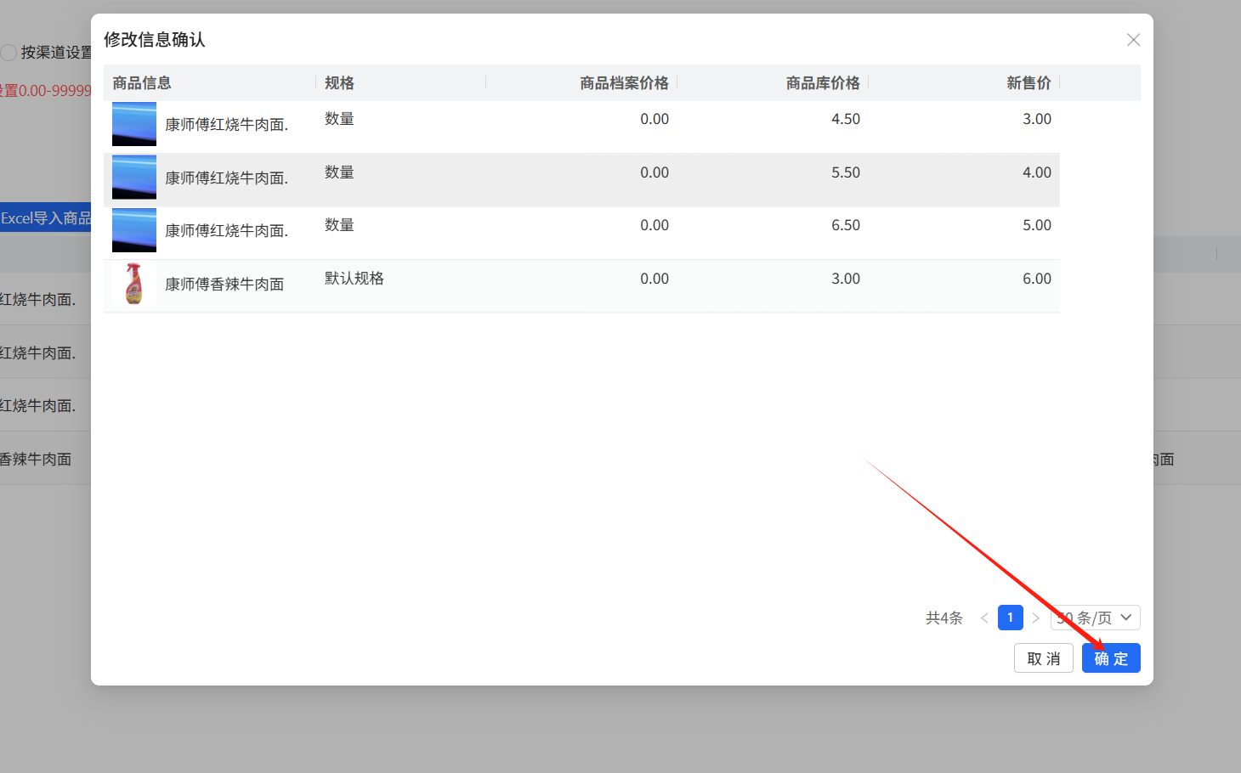
Task: Select new price value 3.00
Action: (1037, 119)
